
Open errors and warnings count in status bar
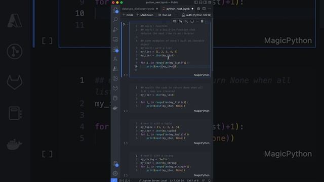pos(125,180)
